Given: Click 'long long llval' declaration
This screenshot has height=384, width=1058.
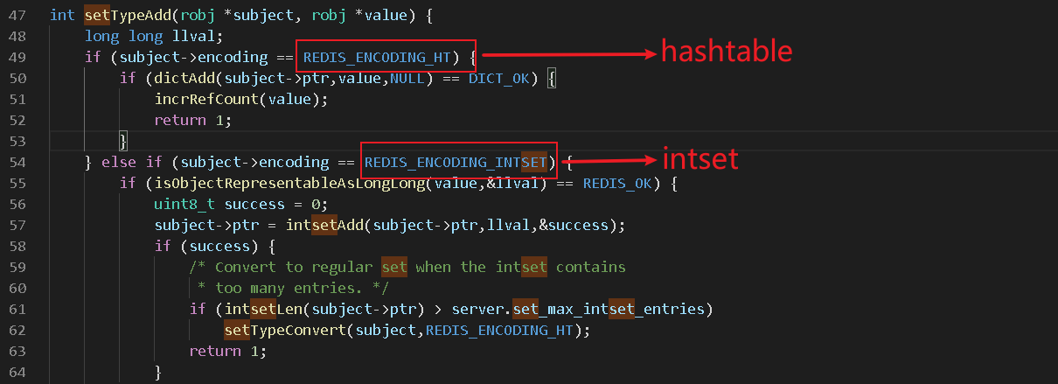Looking at the screenshot, I should (154, 36).
